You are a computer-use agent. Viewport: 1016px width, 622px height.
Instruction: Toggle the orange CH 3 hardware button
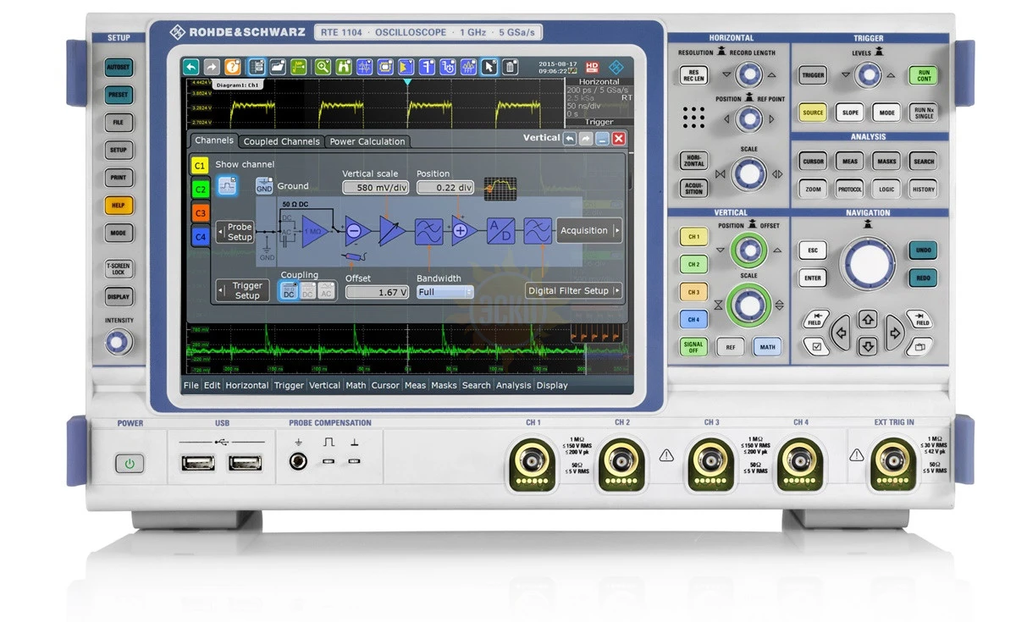pyautogui.click(x=693, y=292)
